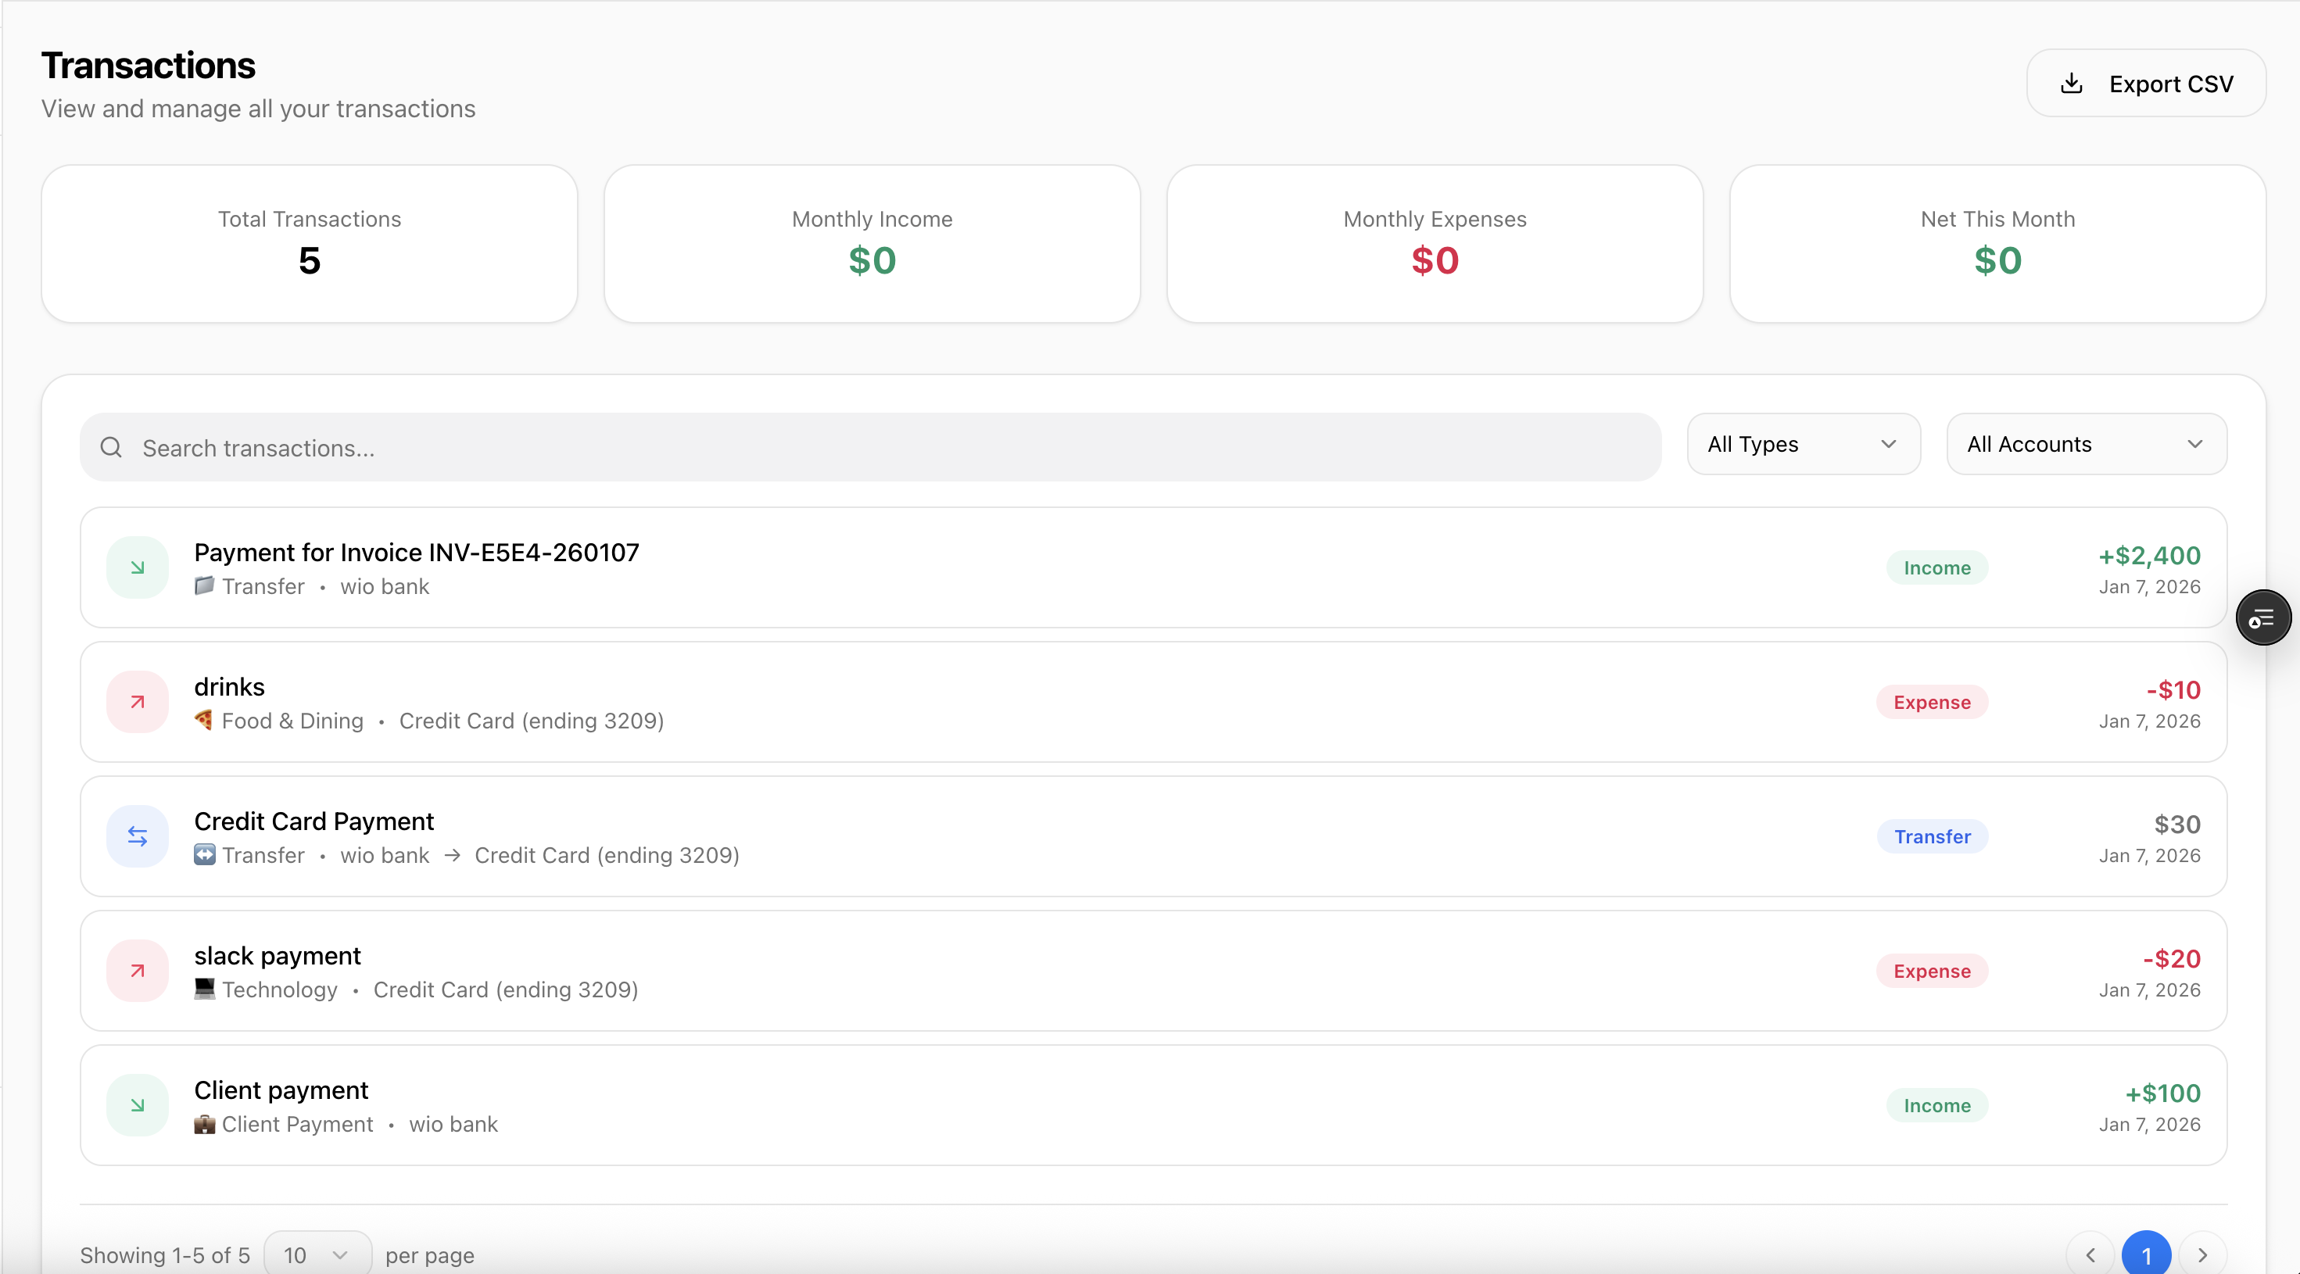Click page number 1 in pagination
The image size is (2300, 1274).
[2147, 1254]
